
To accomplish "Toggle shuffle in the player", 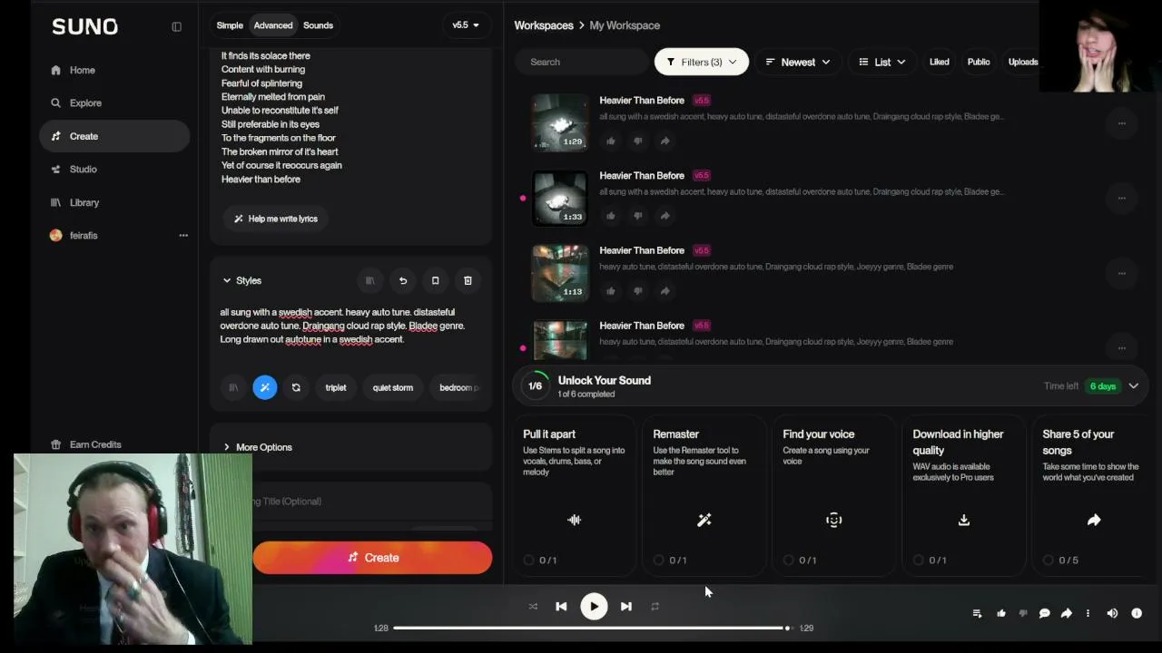I will pyautogui.click(x=533, y=607).
